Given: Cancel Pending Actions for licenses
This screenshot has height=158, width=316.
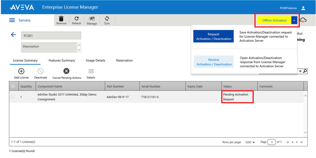Looking at the screenshot, I should click(x=66, y=71).
